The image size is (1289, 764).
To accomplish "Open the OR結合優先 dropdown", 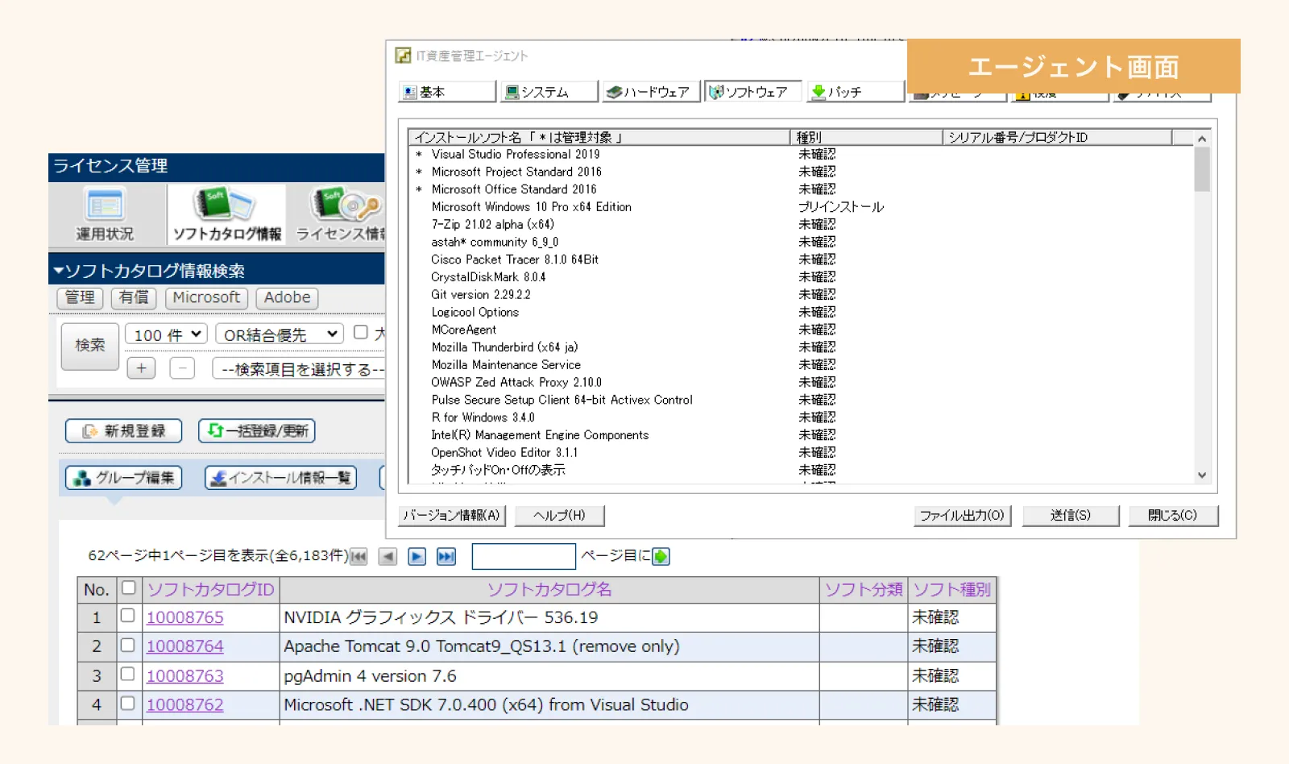I will point(280,334).
